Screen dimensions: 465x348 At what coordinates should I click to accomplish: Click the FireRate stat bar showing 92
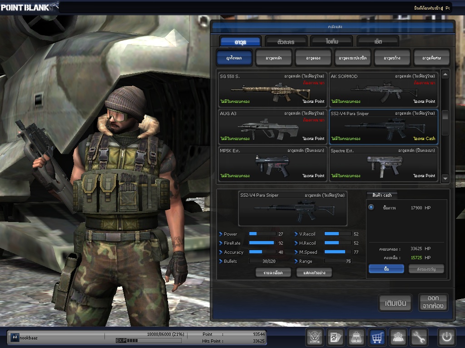coord(262,243)
